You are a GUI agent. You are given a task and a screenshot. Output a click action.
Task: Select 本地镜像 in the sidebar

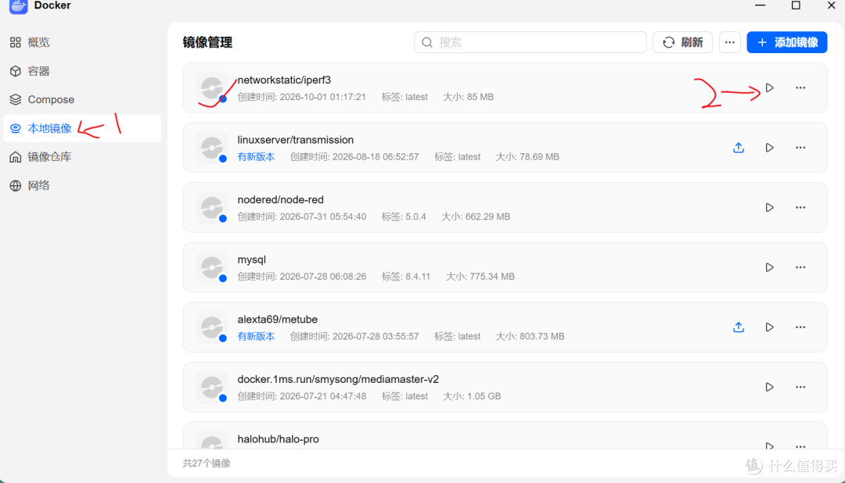click(82, 128)
